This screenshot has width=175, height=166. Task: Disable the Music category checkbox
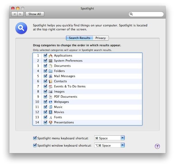(45, 107)
